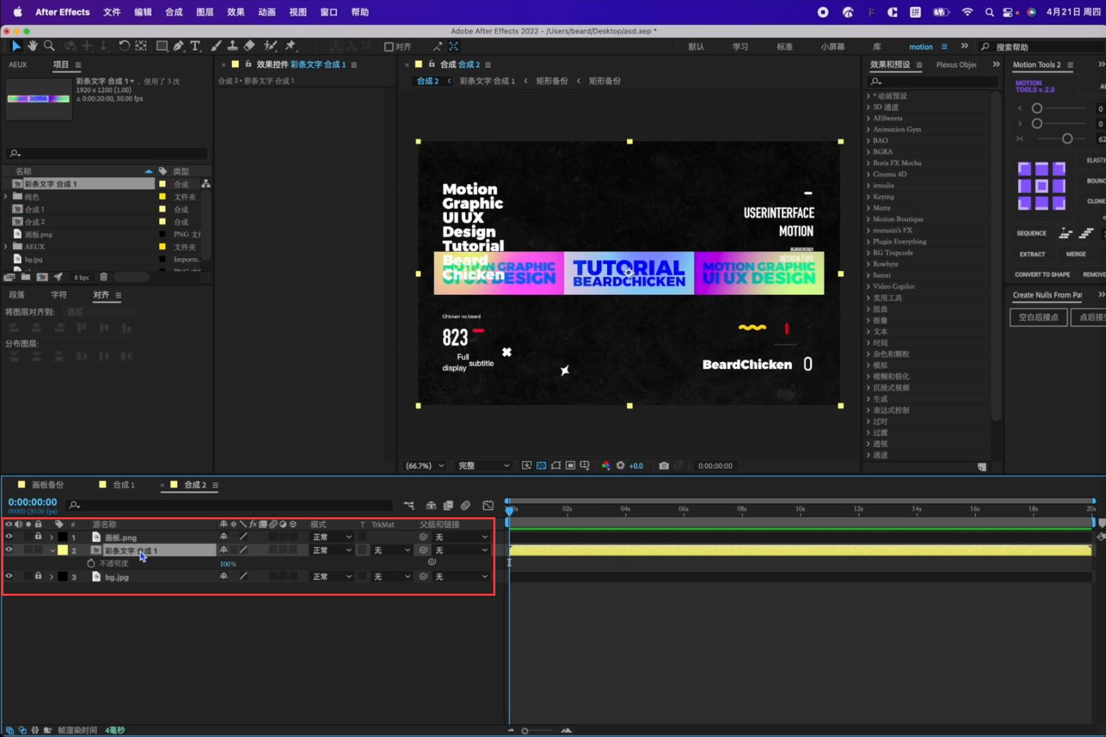The image size is (1106, 737).
Task: Open blend mode dropdown for 画板.png layer
Action: coord(332,537)
